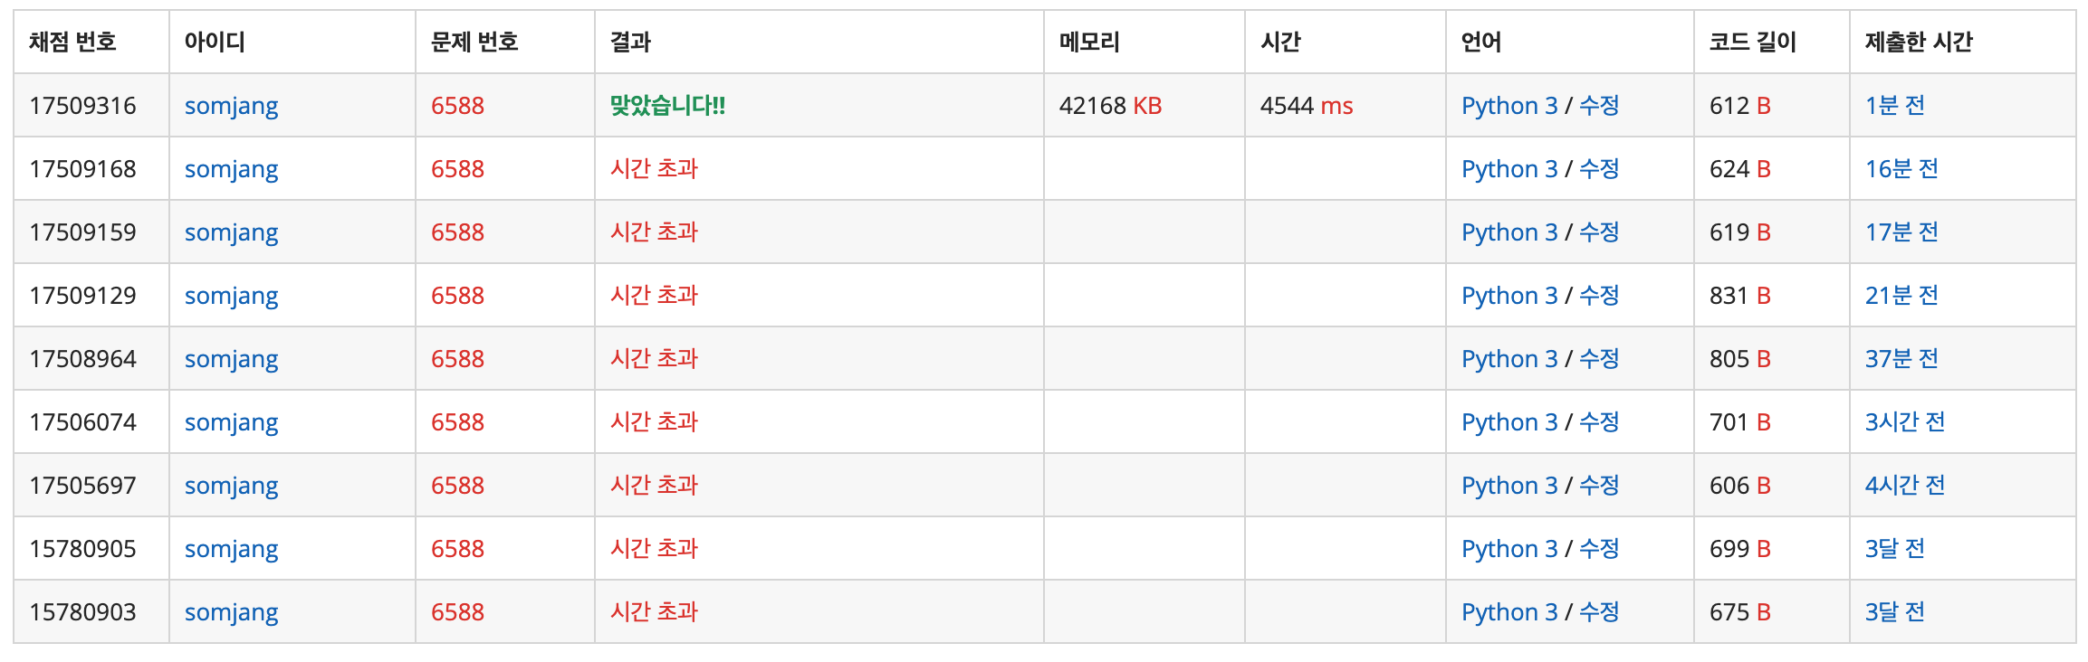Viewport: 2088px width, 662px height.
Task: Click problem 6588 link in first row
Action: (457, 106)
